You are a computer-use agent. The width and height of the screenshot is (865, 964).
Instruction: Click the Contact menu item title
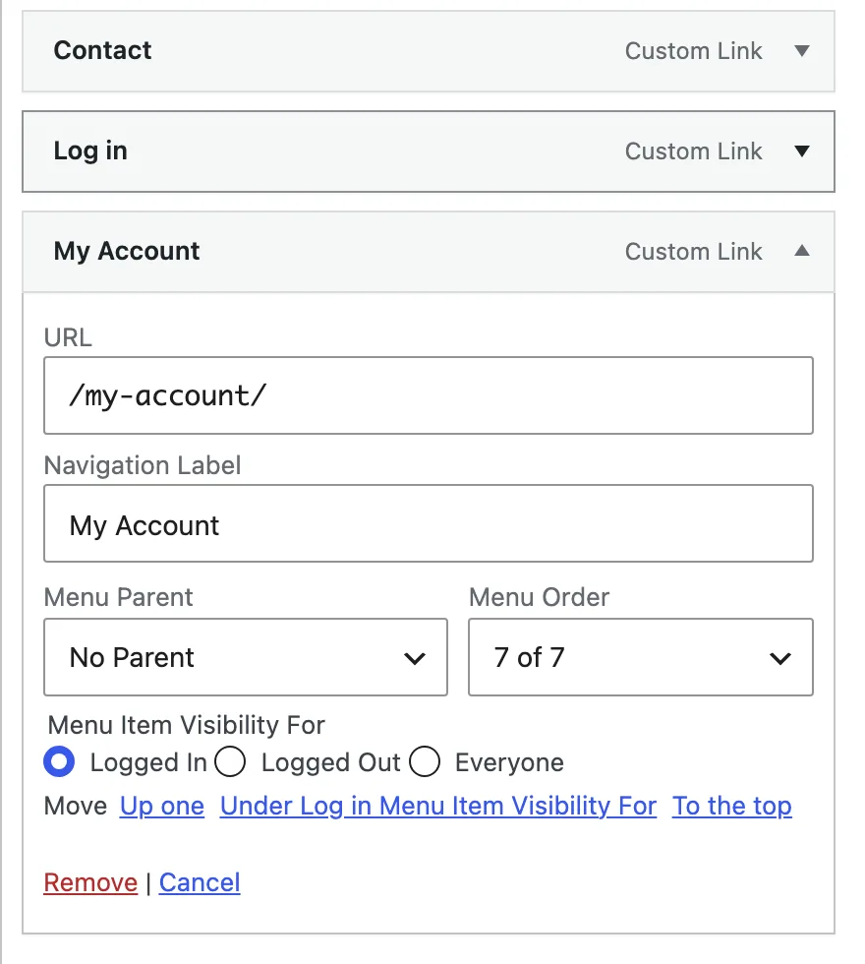point(102,50)
